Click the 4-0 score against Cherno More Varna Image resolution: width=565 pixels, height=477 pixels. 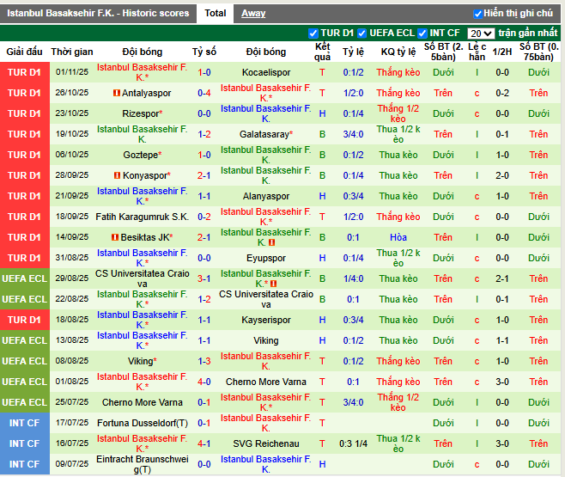(204, 382)
